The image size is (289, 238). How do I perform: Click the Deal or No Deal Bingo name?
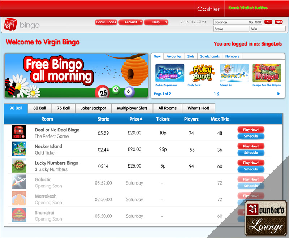click(x=57, y=130)
